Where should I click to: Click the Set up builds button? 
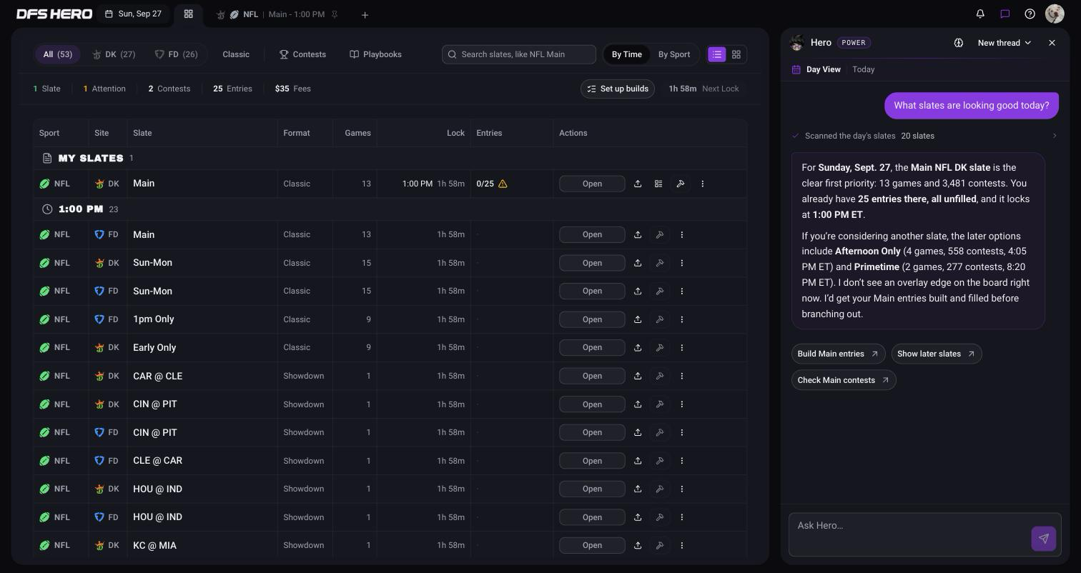tap(618, 89)
